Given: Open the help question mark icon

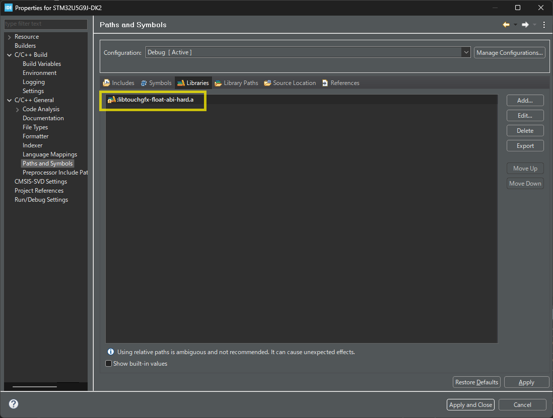Looking at the screenshot, I should click(x=14, y=404).
